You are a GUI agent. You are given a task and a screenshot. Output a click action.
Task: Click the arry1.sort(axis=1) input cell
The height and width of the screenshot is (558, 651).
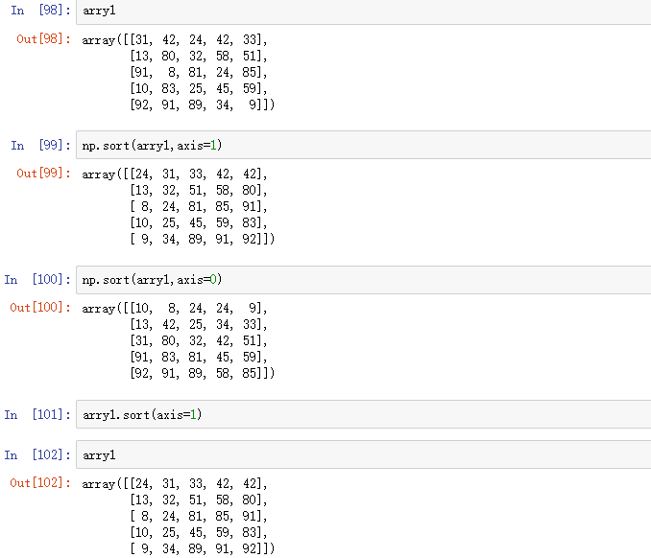tap(363, 414)
